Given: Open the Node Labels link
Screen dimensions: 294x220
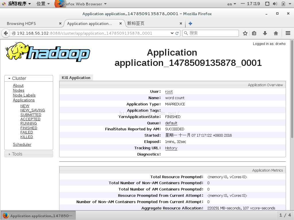Looking at the screenshot, I should [24, 95].
